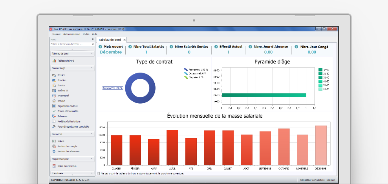Click the AVRIL bar in the masse salariale chart
The height and width of the screenshot is (184, 388).
[172, 148]
